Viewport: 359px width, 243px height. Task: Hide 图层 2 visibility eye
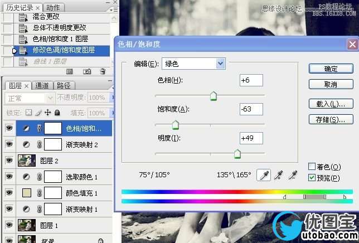pos(9,160)
